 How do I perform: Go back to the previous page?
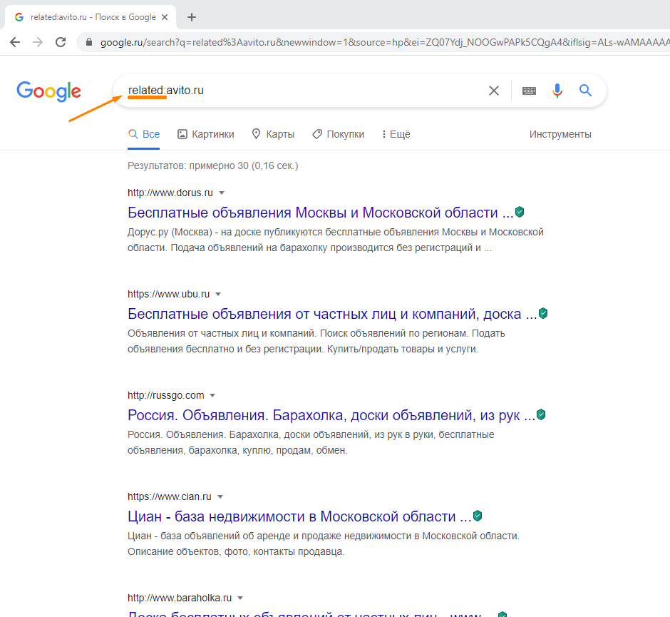(x=15, y=42)
